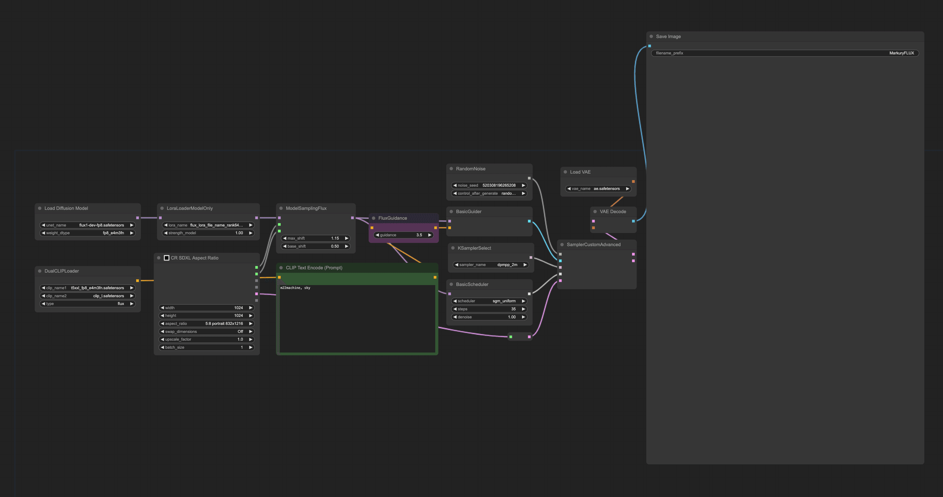Click the Save Image images input port
The width and height of the screenshot is (943, 497).
pos(649,46)
